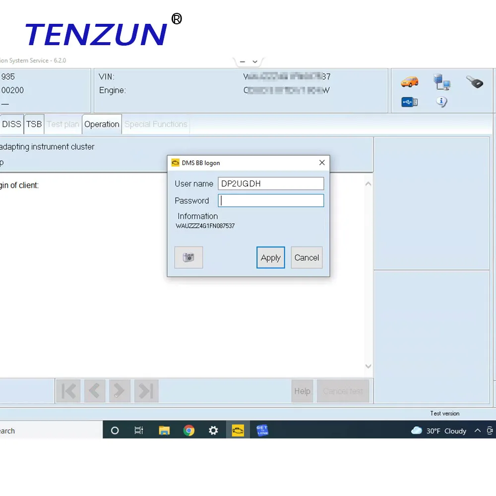
Task: Click the User name input field
Action: (x=271, y=184)
